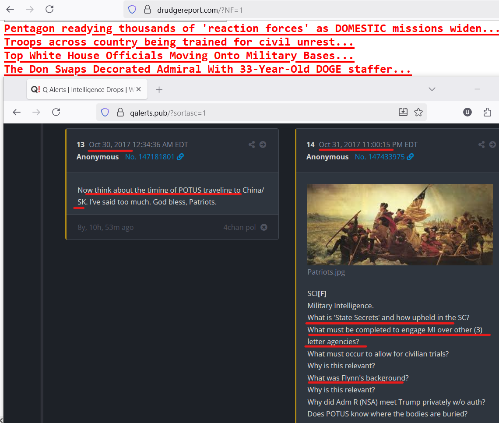Open the uBlock extension icon
499x423 pixels.
pyautogui.click(x=467, y=112)
